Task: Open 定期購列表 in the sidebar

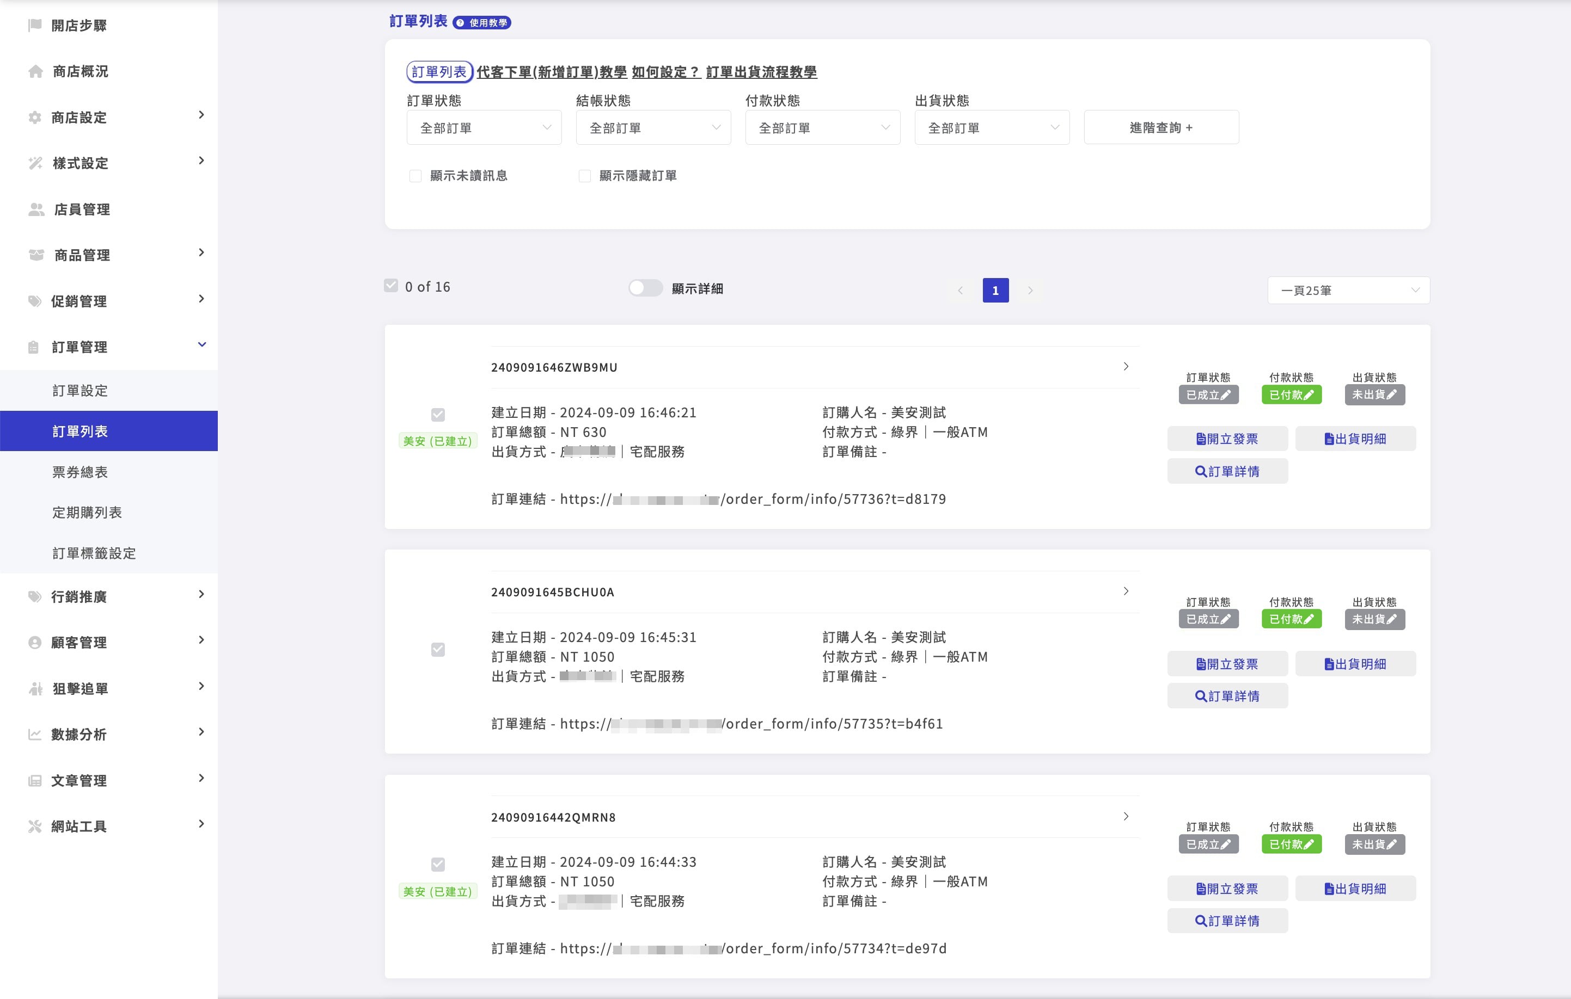Action: click(109, 513)
